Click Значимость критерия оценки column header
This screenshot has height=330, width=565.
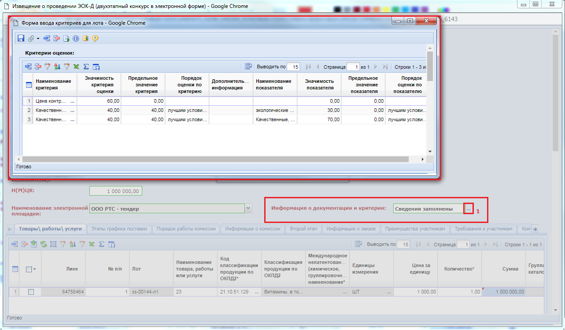pyautogui.click(x=99, y=85)
